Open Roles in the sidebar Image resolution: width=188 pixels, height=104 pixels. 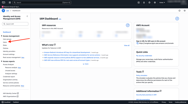click(x=5, y=45)
